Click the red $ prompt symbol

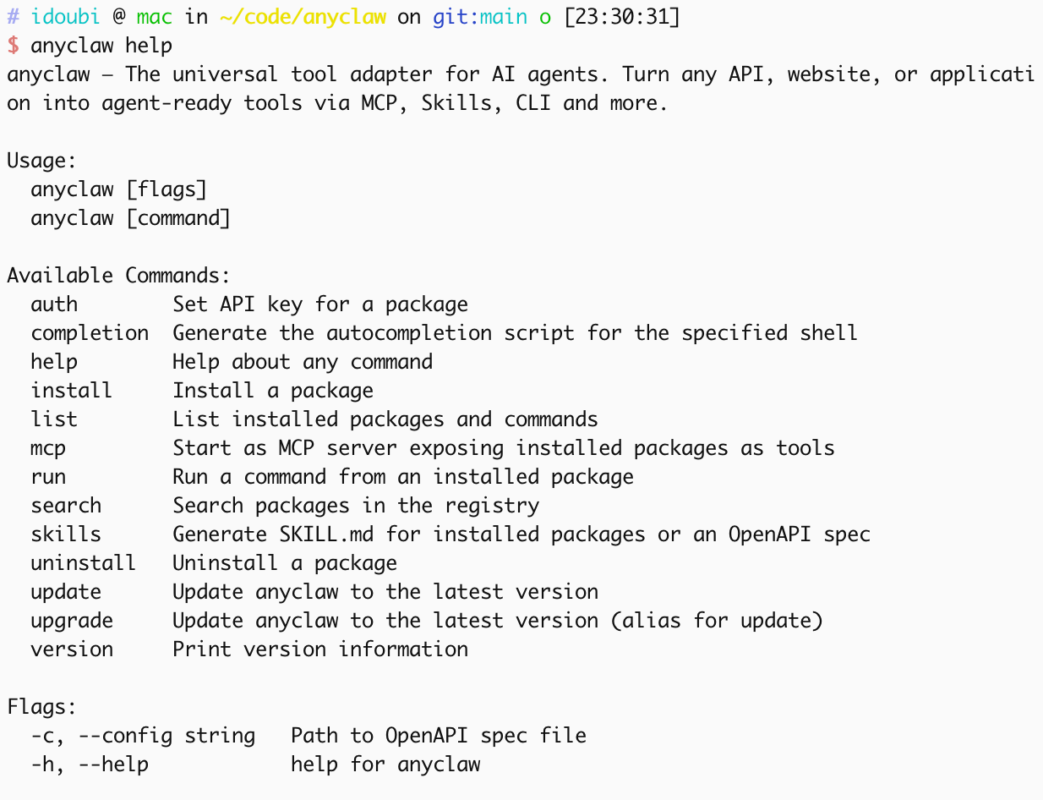pyautogui.click(x=13, y=45)
